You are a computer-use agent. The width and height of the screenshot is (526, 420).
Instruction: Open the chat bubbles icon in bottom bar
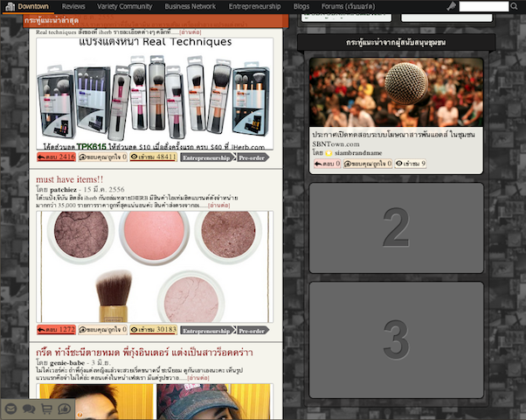point(28,408)
